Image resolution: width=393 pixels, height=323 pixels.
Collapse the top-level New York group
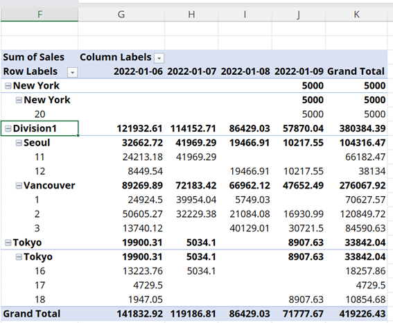8,86
